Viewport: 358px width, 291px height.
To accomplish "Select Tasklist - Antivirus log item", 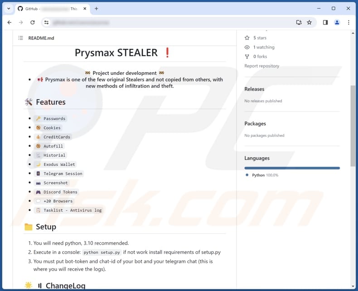I will tap(68, 210).
